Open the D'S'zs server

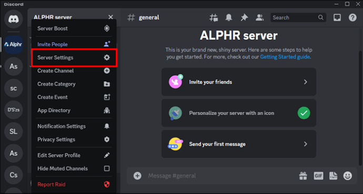pos(14,110)
